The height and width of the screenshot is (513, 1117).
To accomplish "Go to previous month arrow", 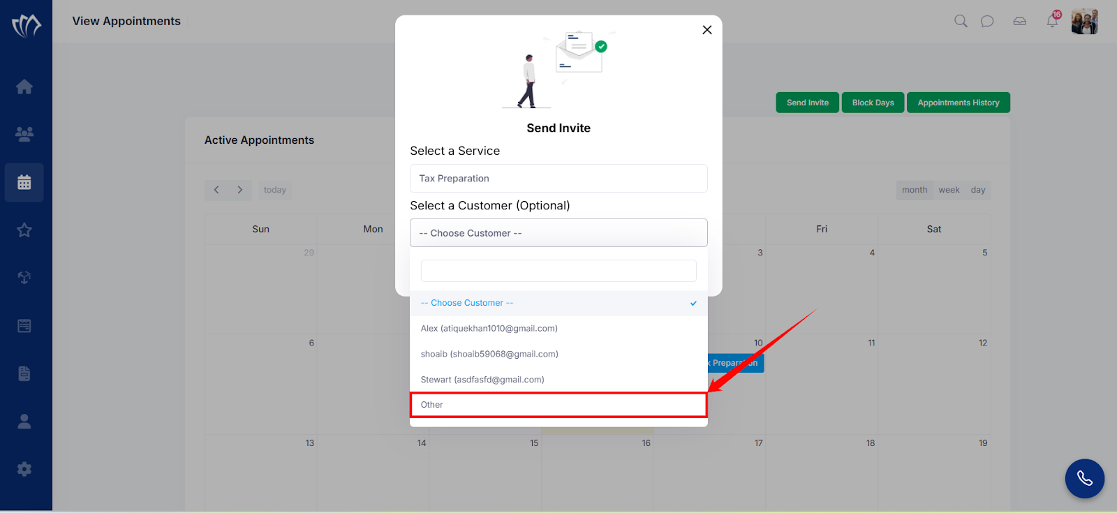I will pos(216,190).
